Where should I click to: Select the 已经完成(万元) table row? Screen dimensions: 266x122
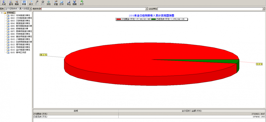149,117
